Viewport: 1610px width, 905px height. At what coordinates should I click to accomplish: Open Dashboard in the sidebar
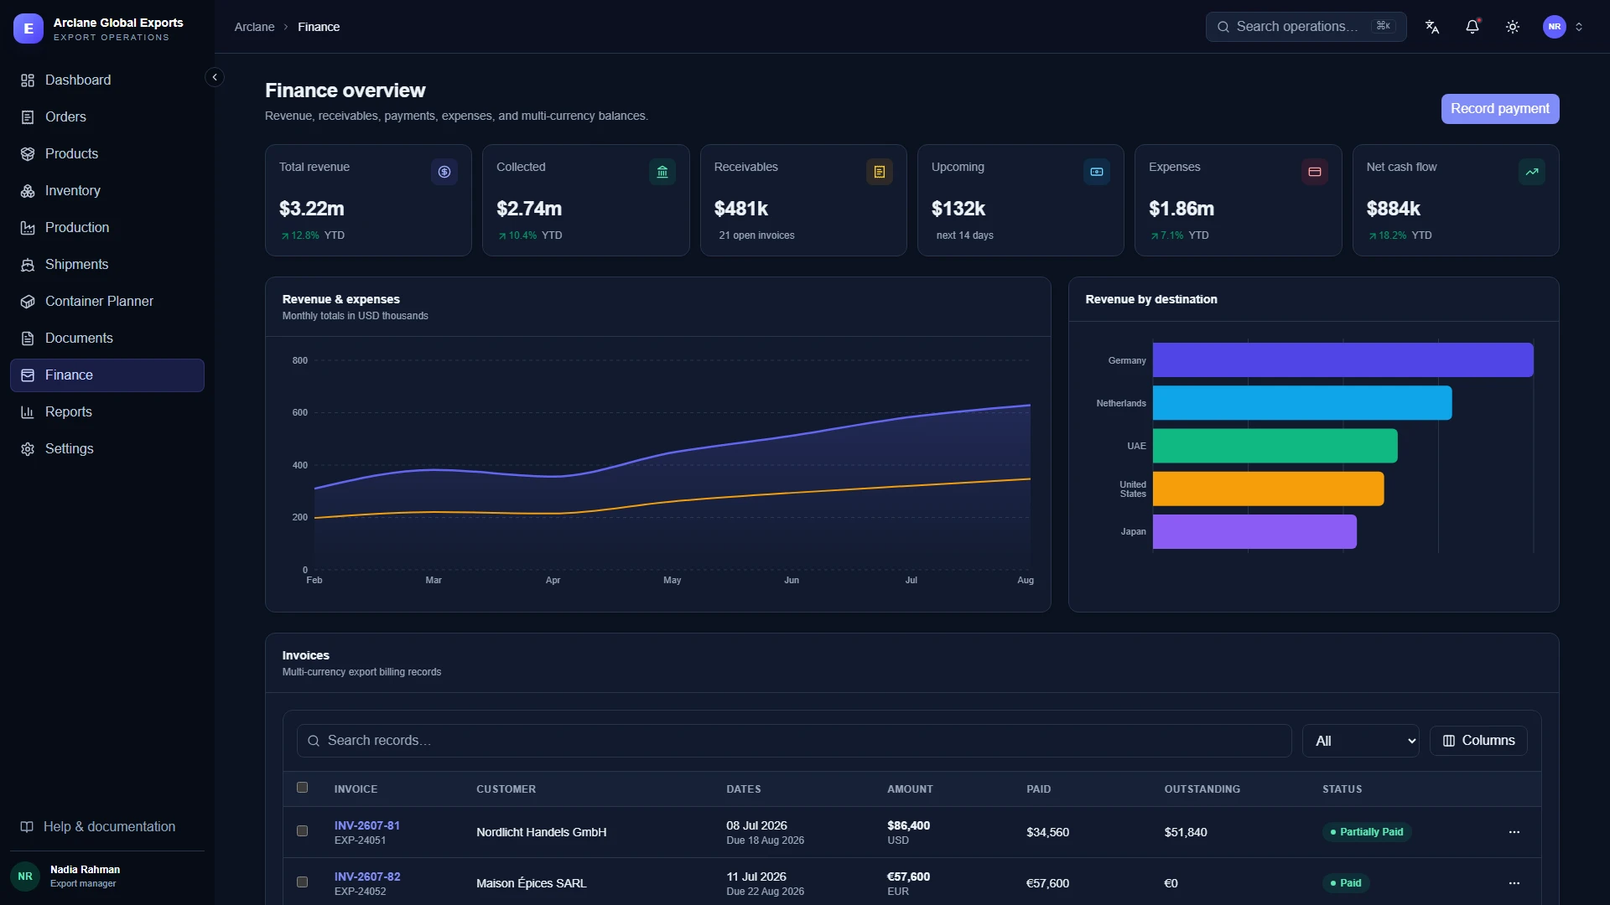pos(107,80)
